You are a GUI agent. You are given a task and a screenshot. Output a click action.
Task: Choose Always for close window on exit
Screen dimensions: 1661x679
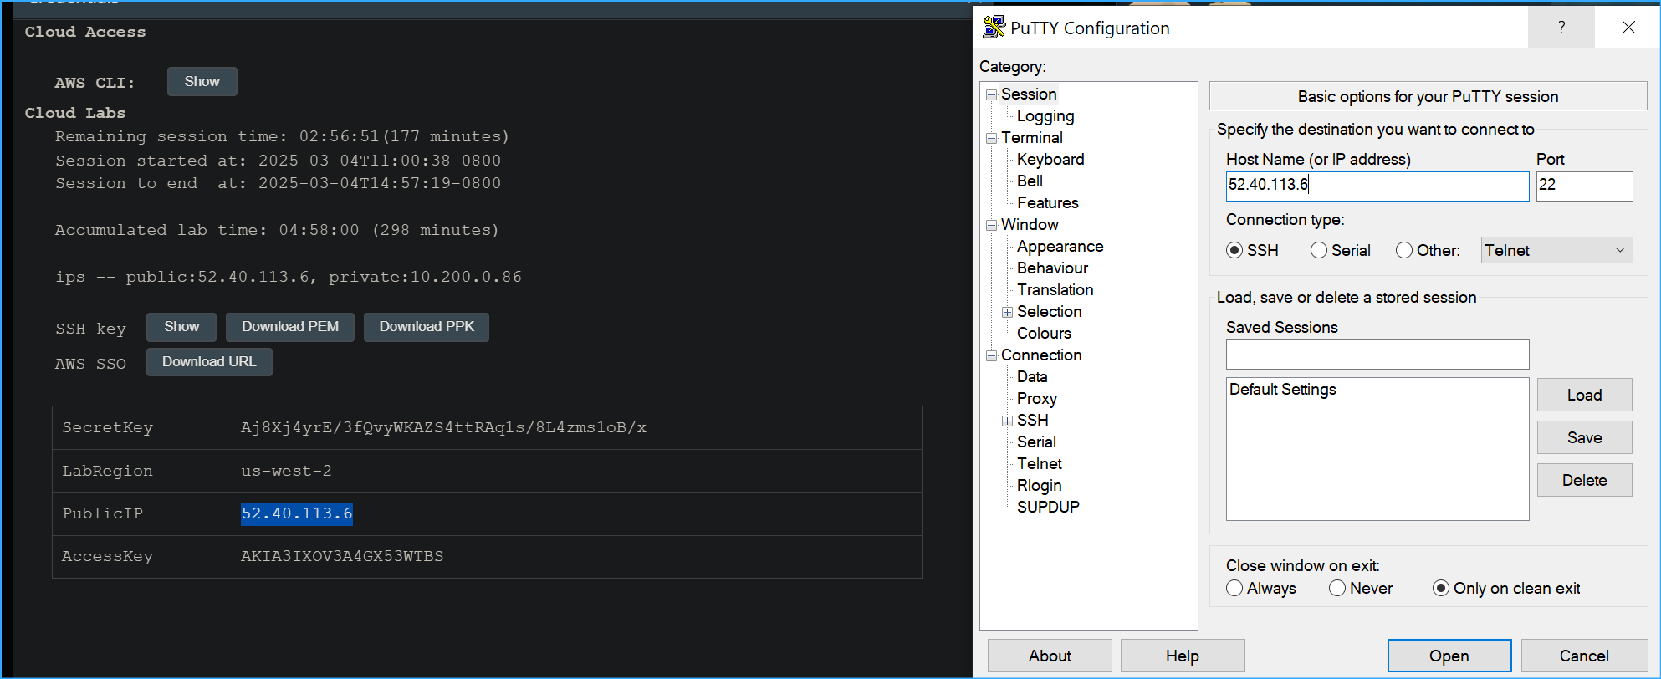pyautogui.click(x=1234, y=588)
